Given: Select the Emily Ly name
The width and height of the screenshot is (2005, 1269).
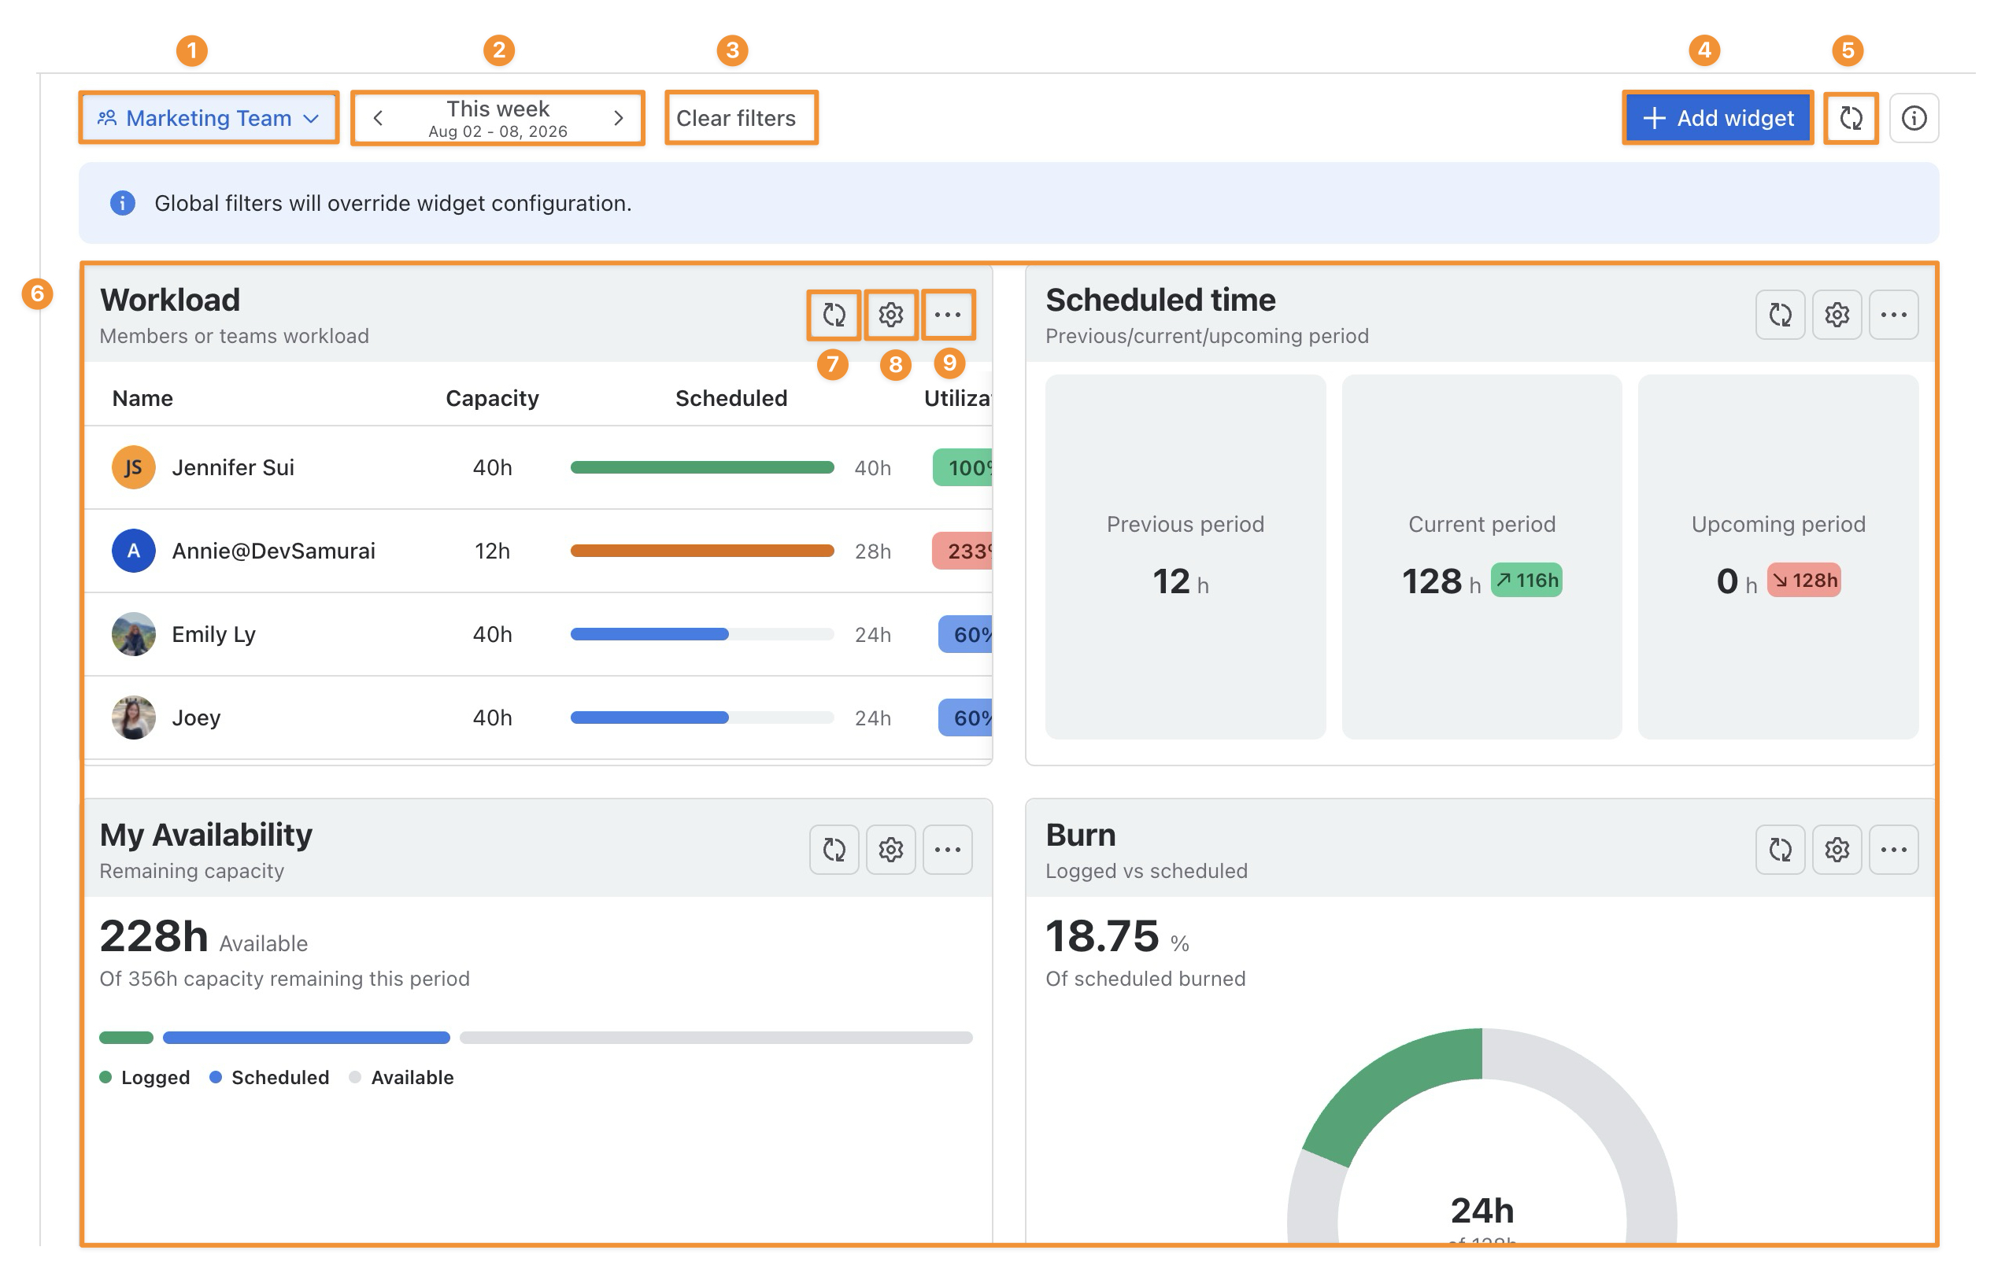Looking at the screenshot, I should (213, 634).
